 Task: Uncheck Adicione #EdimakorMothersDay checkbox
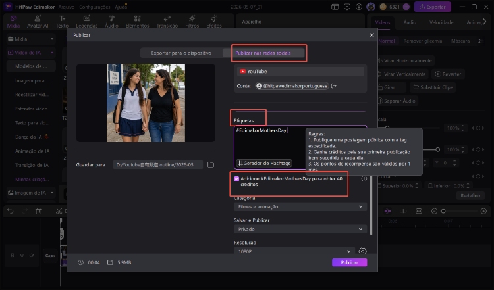[x=236, y=179]
